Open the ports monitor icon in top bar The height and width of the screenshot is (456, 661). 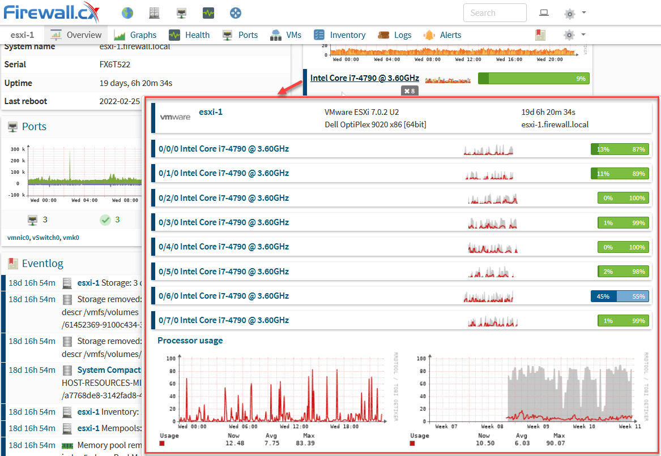(181, 13)
